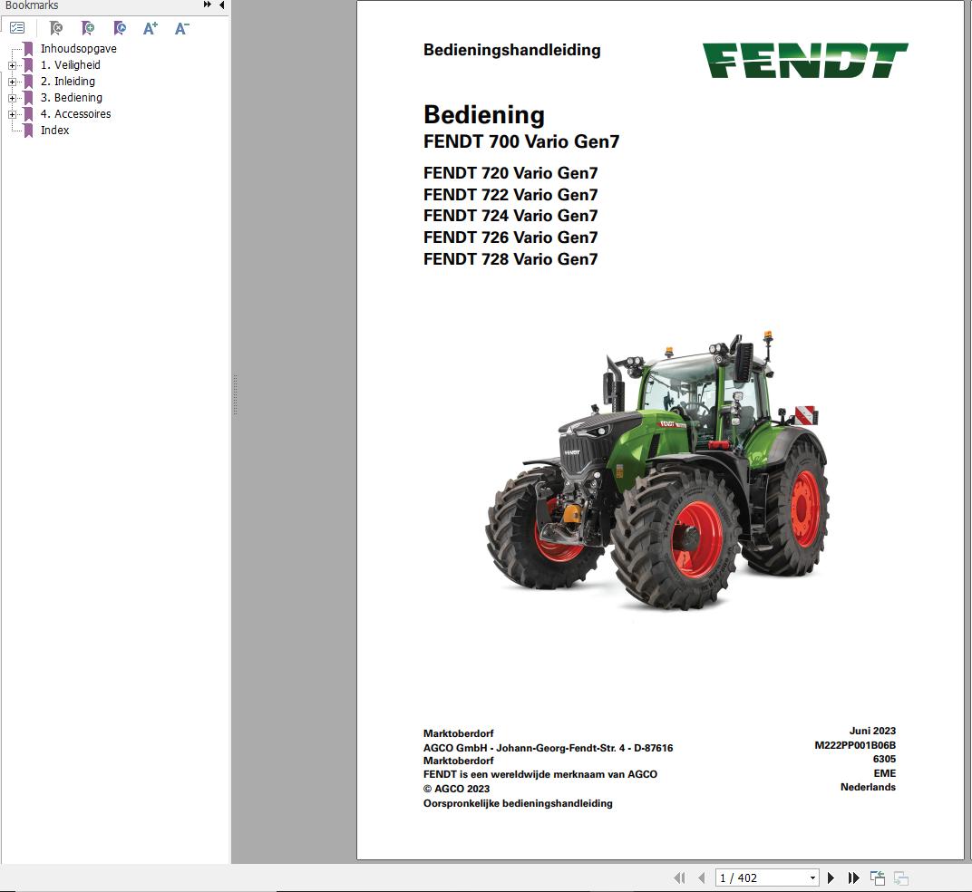Click the add new bookmark icon
972x892 pixels.
coord(87,28)
